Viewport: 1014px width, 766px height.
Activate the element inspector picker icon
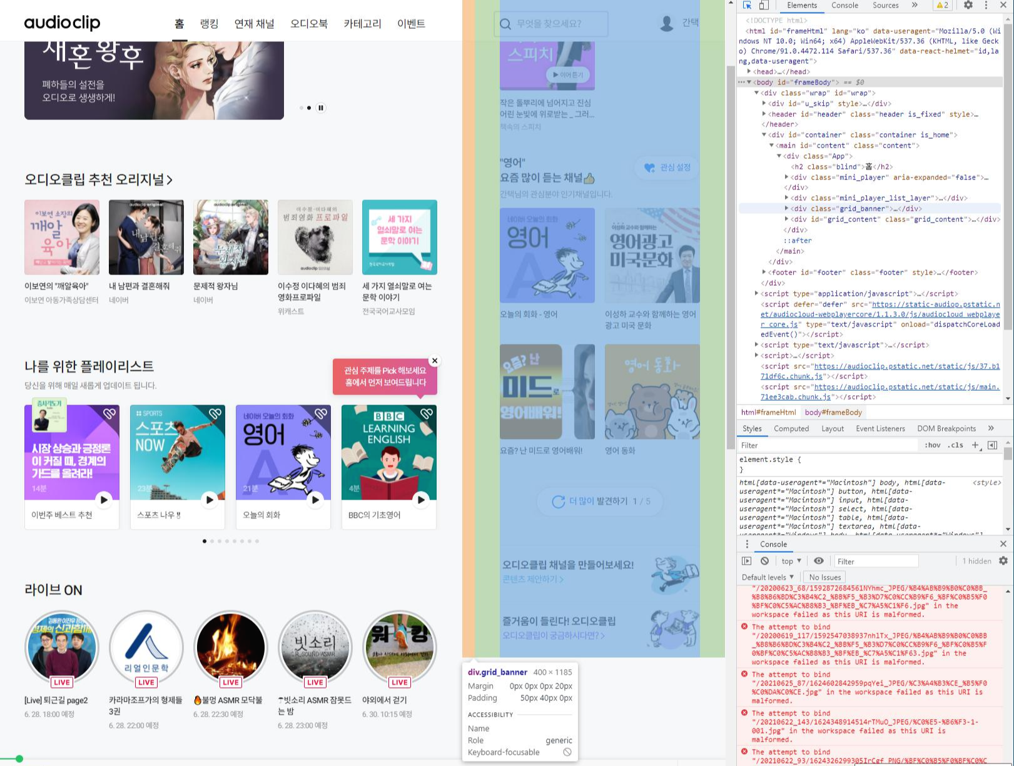click(x=747, y=5)
